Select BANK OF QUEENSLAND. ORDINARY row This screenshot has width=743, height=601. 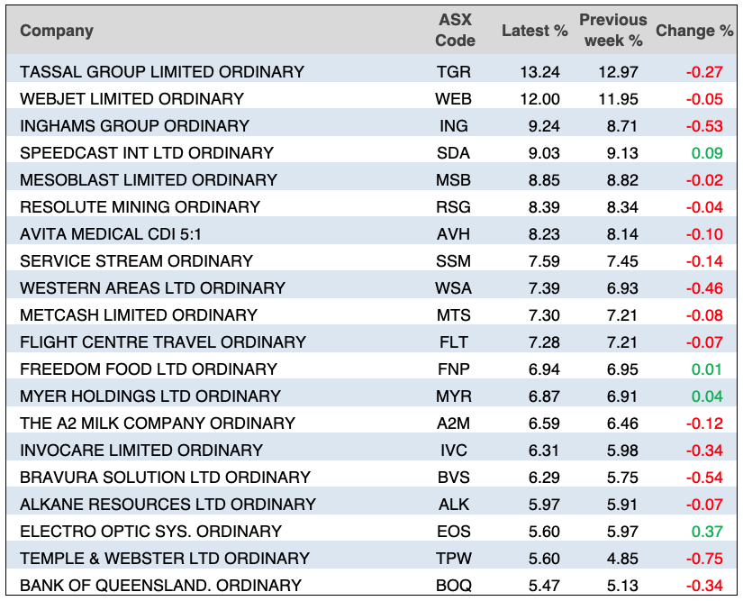(160, 586)
